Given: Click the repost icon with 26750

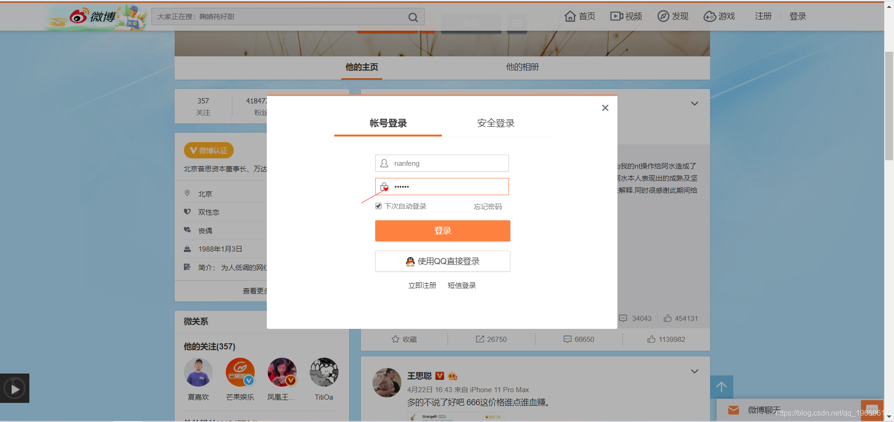Looking at the screenshot, I should 480,339.
